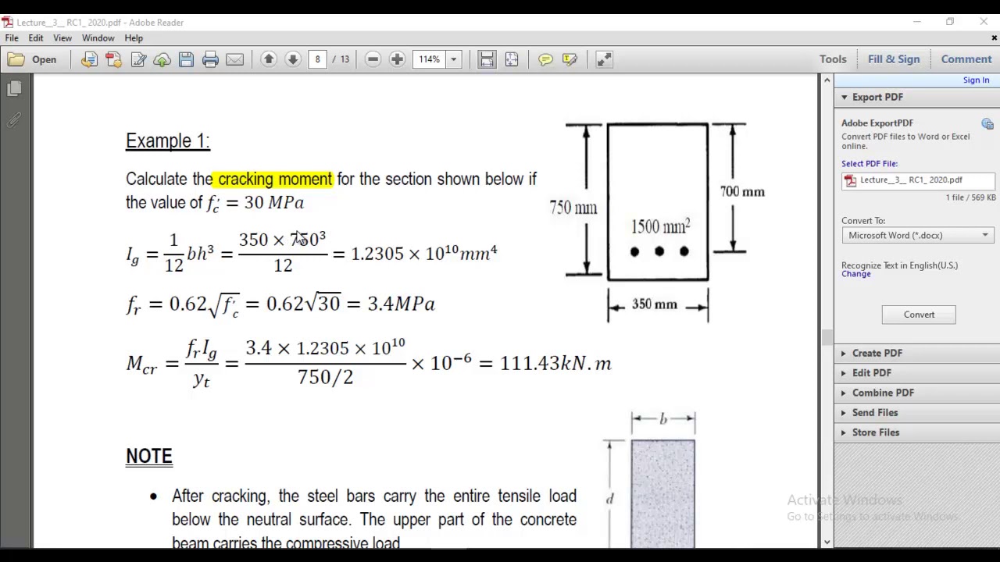This screenshot has width=1000, height=562.
Task: Toggle fit one full page icon
Action: click(512, 59)
